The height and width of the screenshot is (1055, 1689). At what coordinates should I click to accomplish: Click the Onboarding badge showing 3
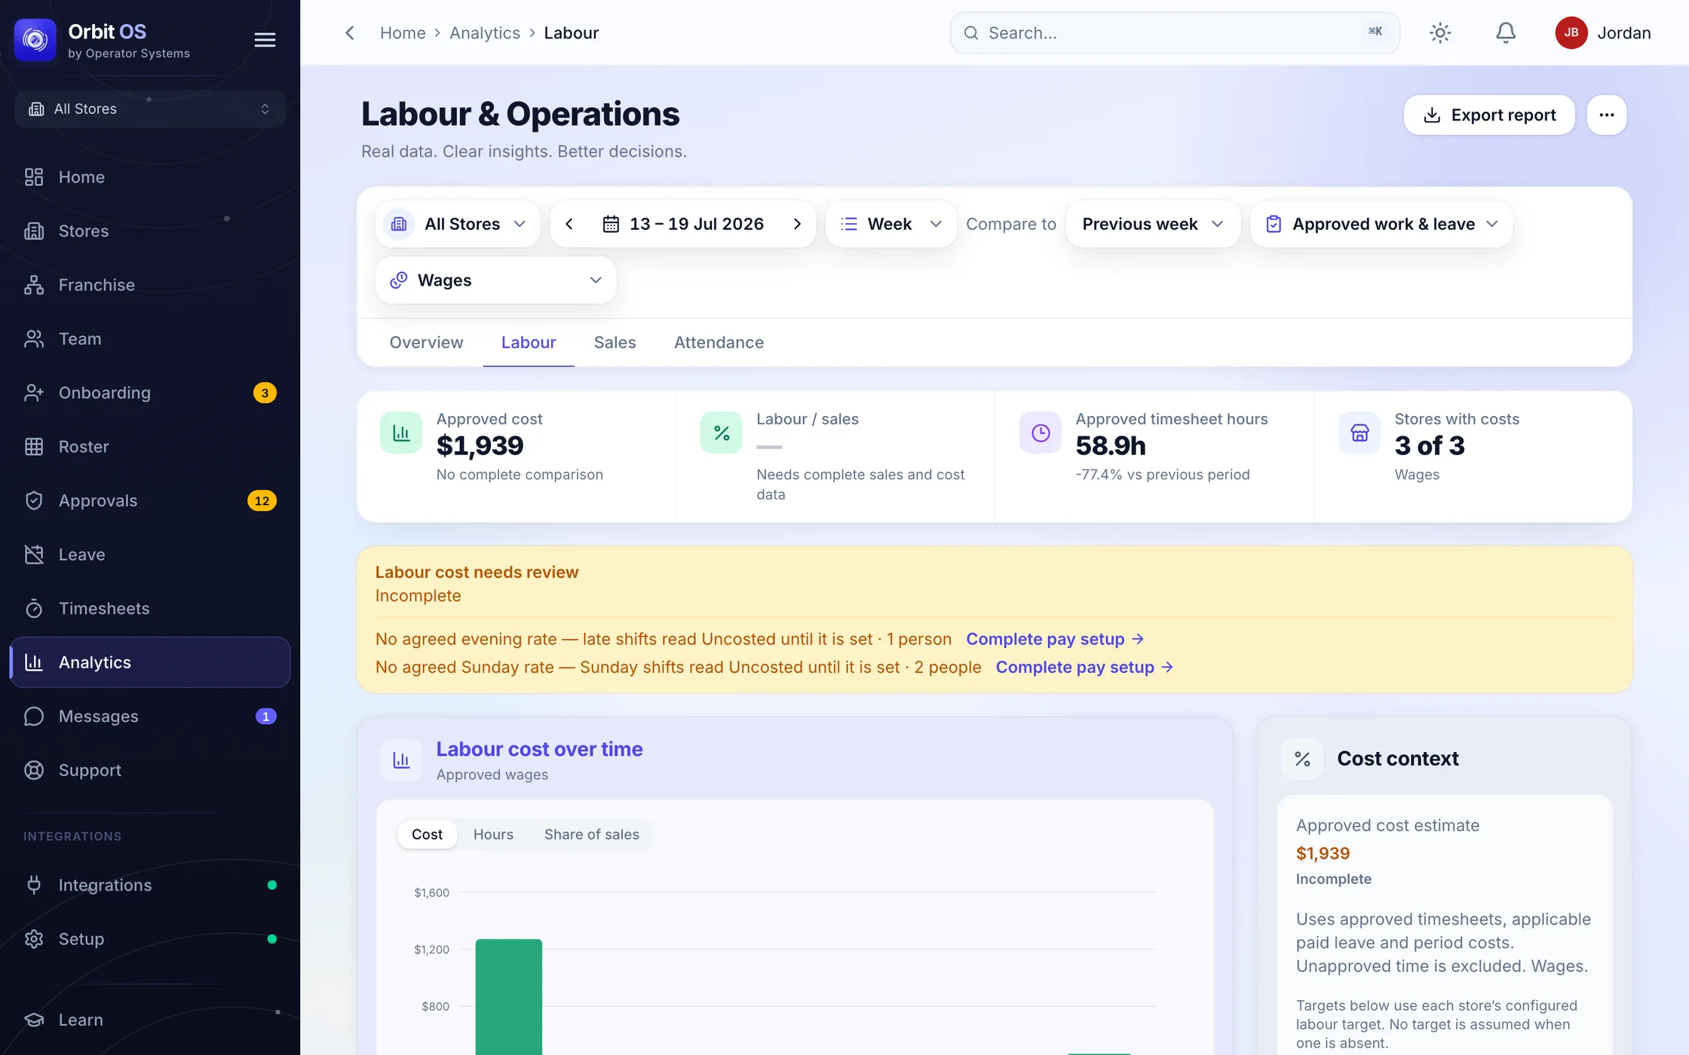(x=265, y=393)
